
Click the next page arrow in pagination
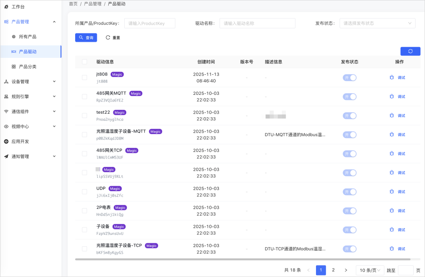point(346,270)
